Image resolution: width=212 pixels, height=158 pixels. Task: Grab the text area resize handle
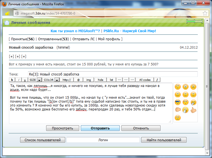[170, 121]
